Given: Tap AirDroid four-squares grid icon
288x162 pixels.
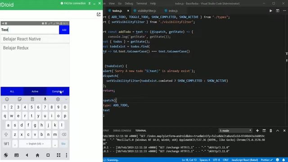Looking at the screenshot, I should 58,155.
